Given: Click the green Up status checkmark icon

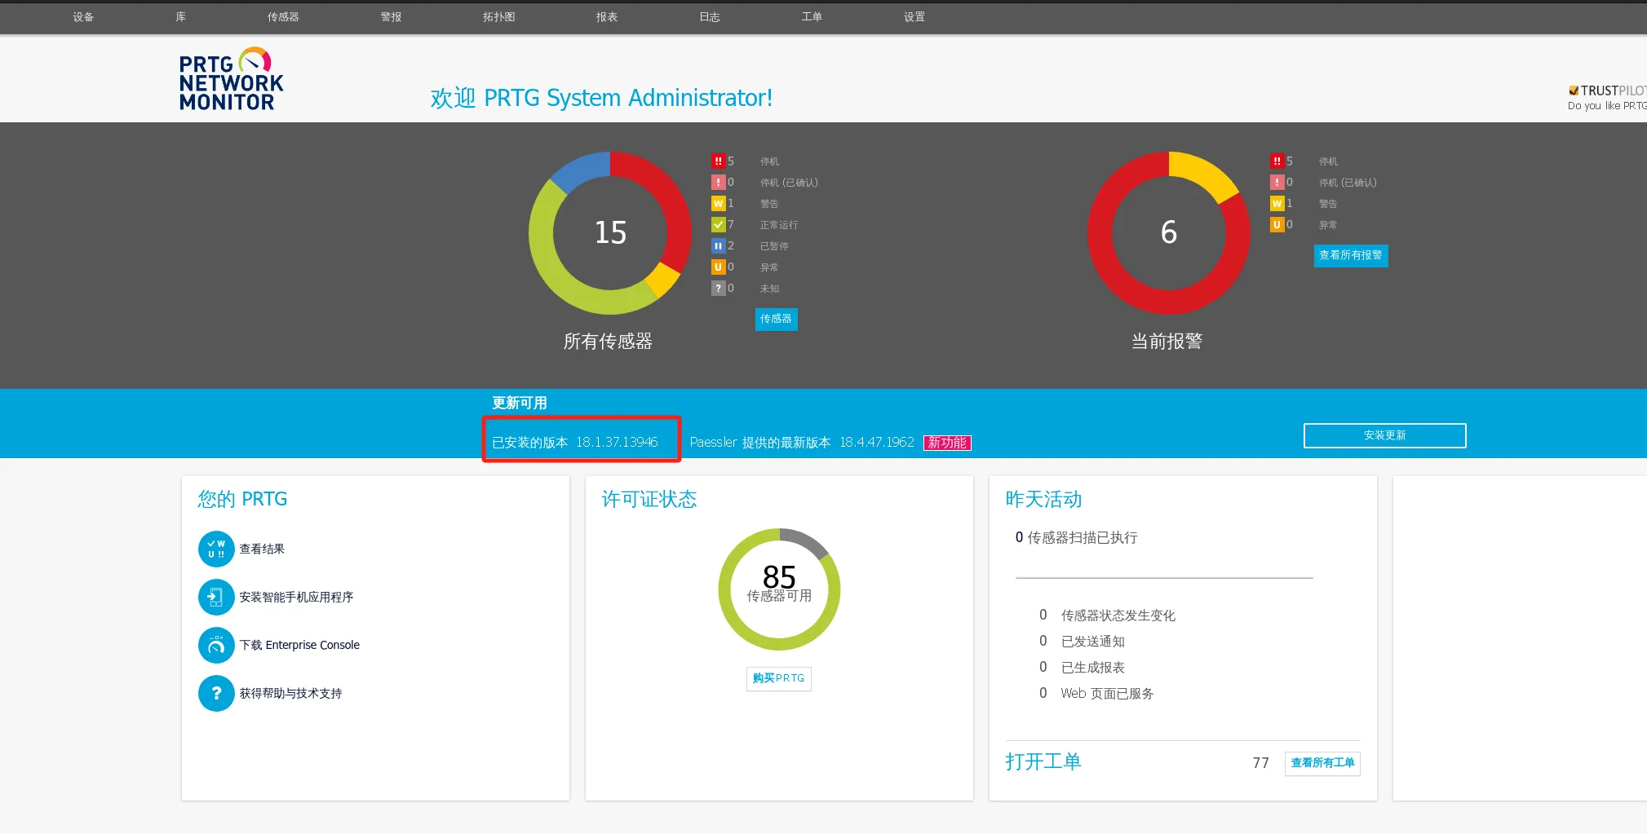Looking at the screenshot, I should [718, 225].
